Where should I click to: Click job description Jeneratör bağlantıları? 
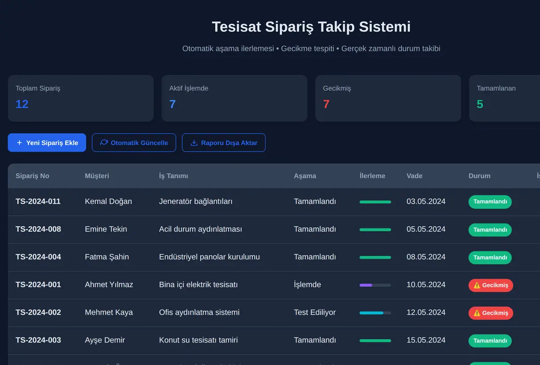[196, 201]
